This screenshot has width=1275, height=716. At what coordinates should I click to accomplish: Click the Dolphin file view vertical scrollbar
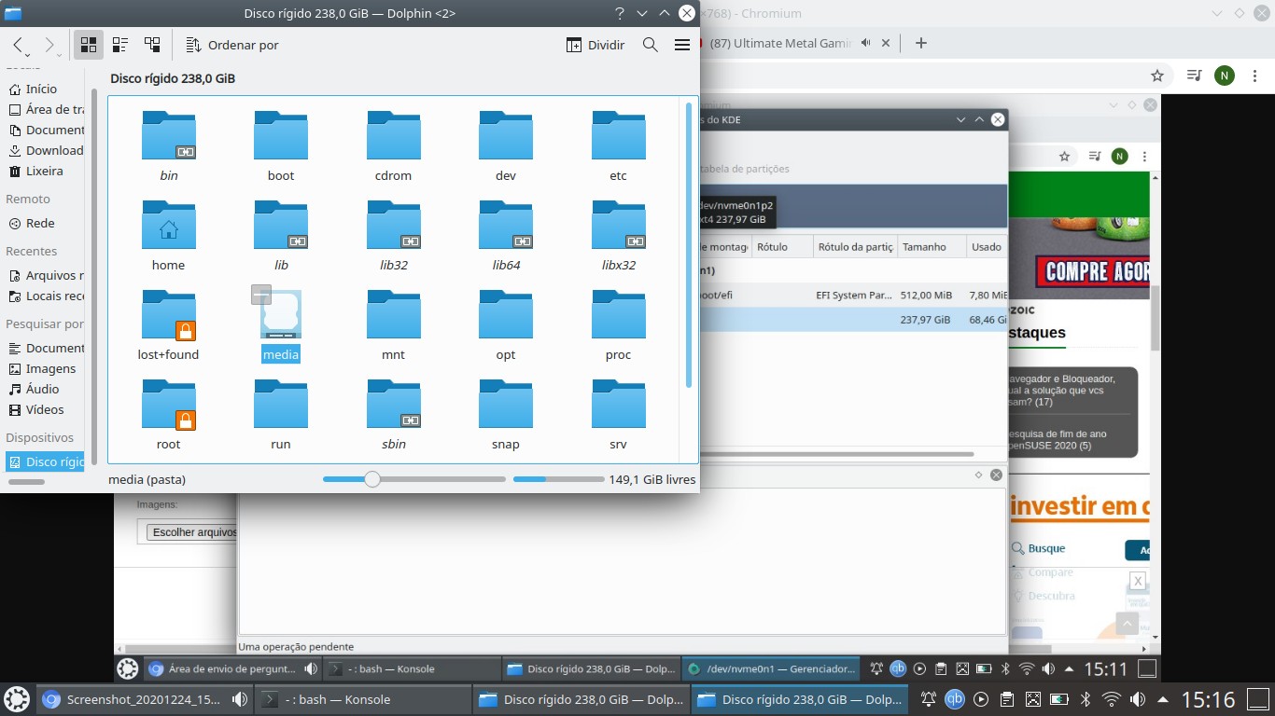[x=690, y=245]
